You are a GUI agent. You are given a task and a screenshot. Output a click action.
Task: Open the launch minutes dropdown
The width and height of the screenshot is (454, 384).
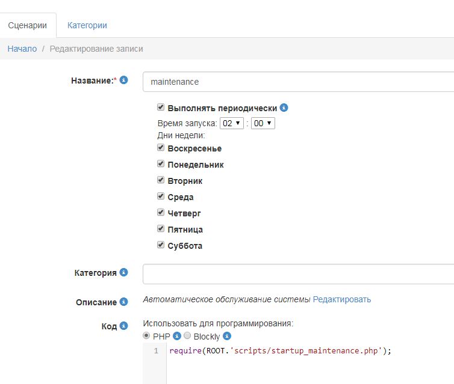click(263, 123)
